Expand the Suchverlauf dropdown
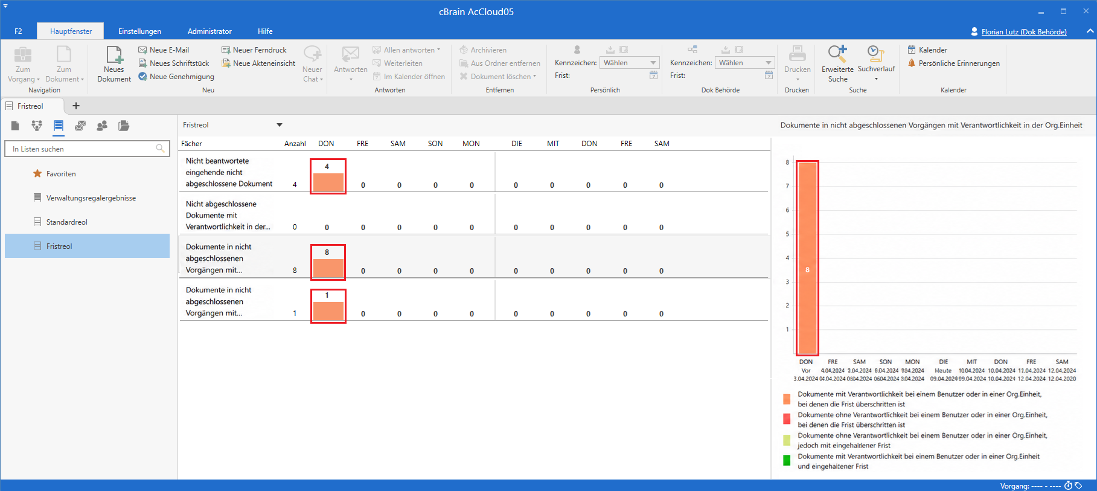1097x491 pixels. click(x=876, y=79)
